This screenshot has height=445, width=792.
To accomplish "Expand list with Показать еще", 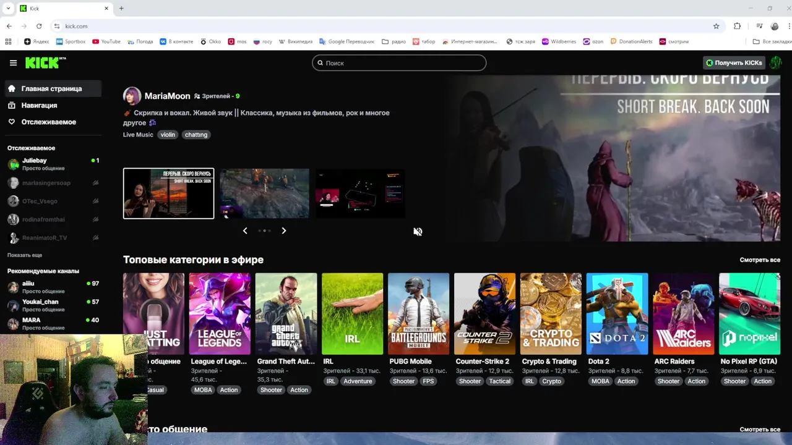I will pos(25,255).
